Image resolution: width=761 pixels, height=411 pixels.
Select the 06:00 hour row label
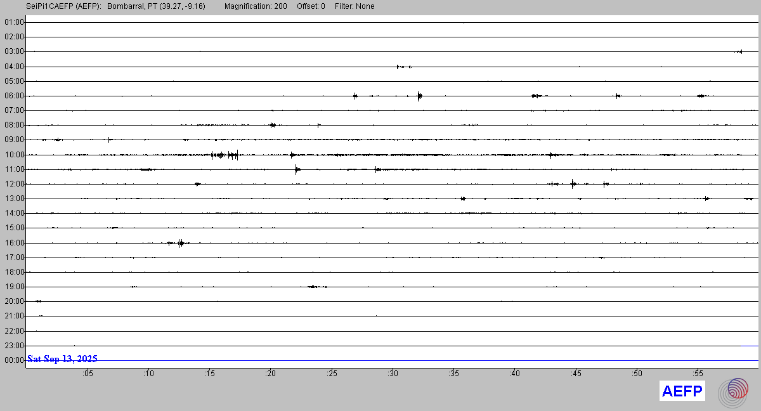(14, 96)
